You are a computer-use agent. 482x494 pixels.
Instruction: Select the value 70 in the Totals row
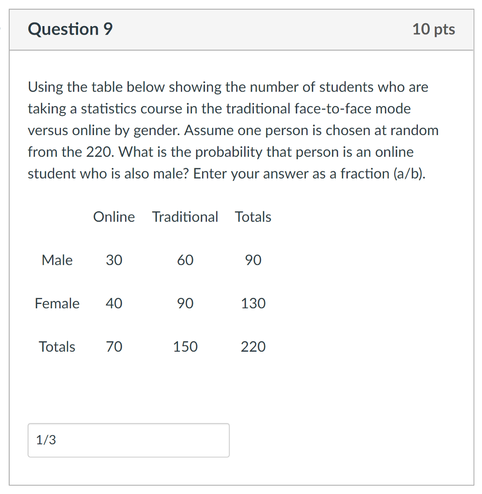115,347
